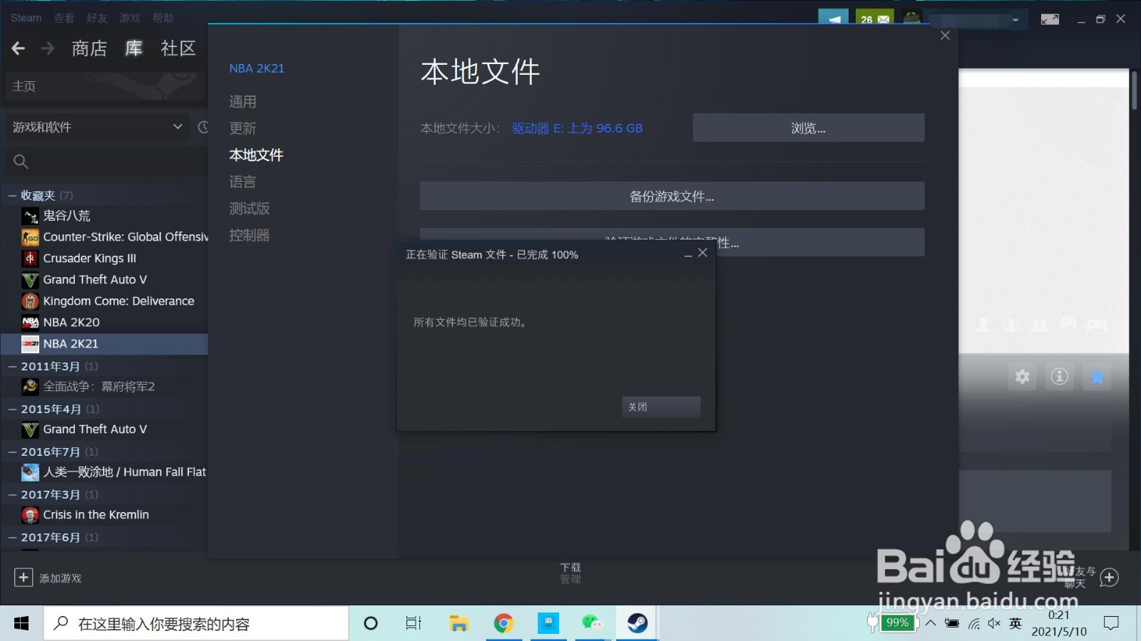
Task: Click the Windows taskbar search box
Action: click(x=197, y=624)
